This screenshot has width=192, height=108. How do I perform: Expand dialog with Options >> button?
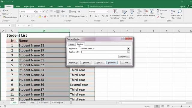(x=124, y=57)
